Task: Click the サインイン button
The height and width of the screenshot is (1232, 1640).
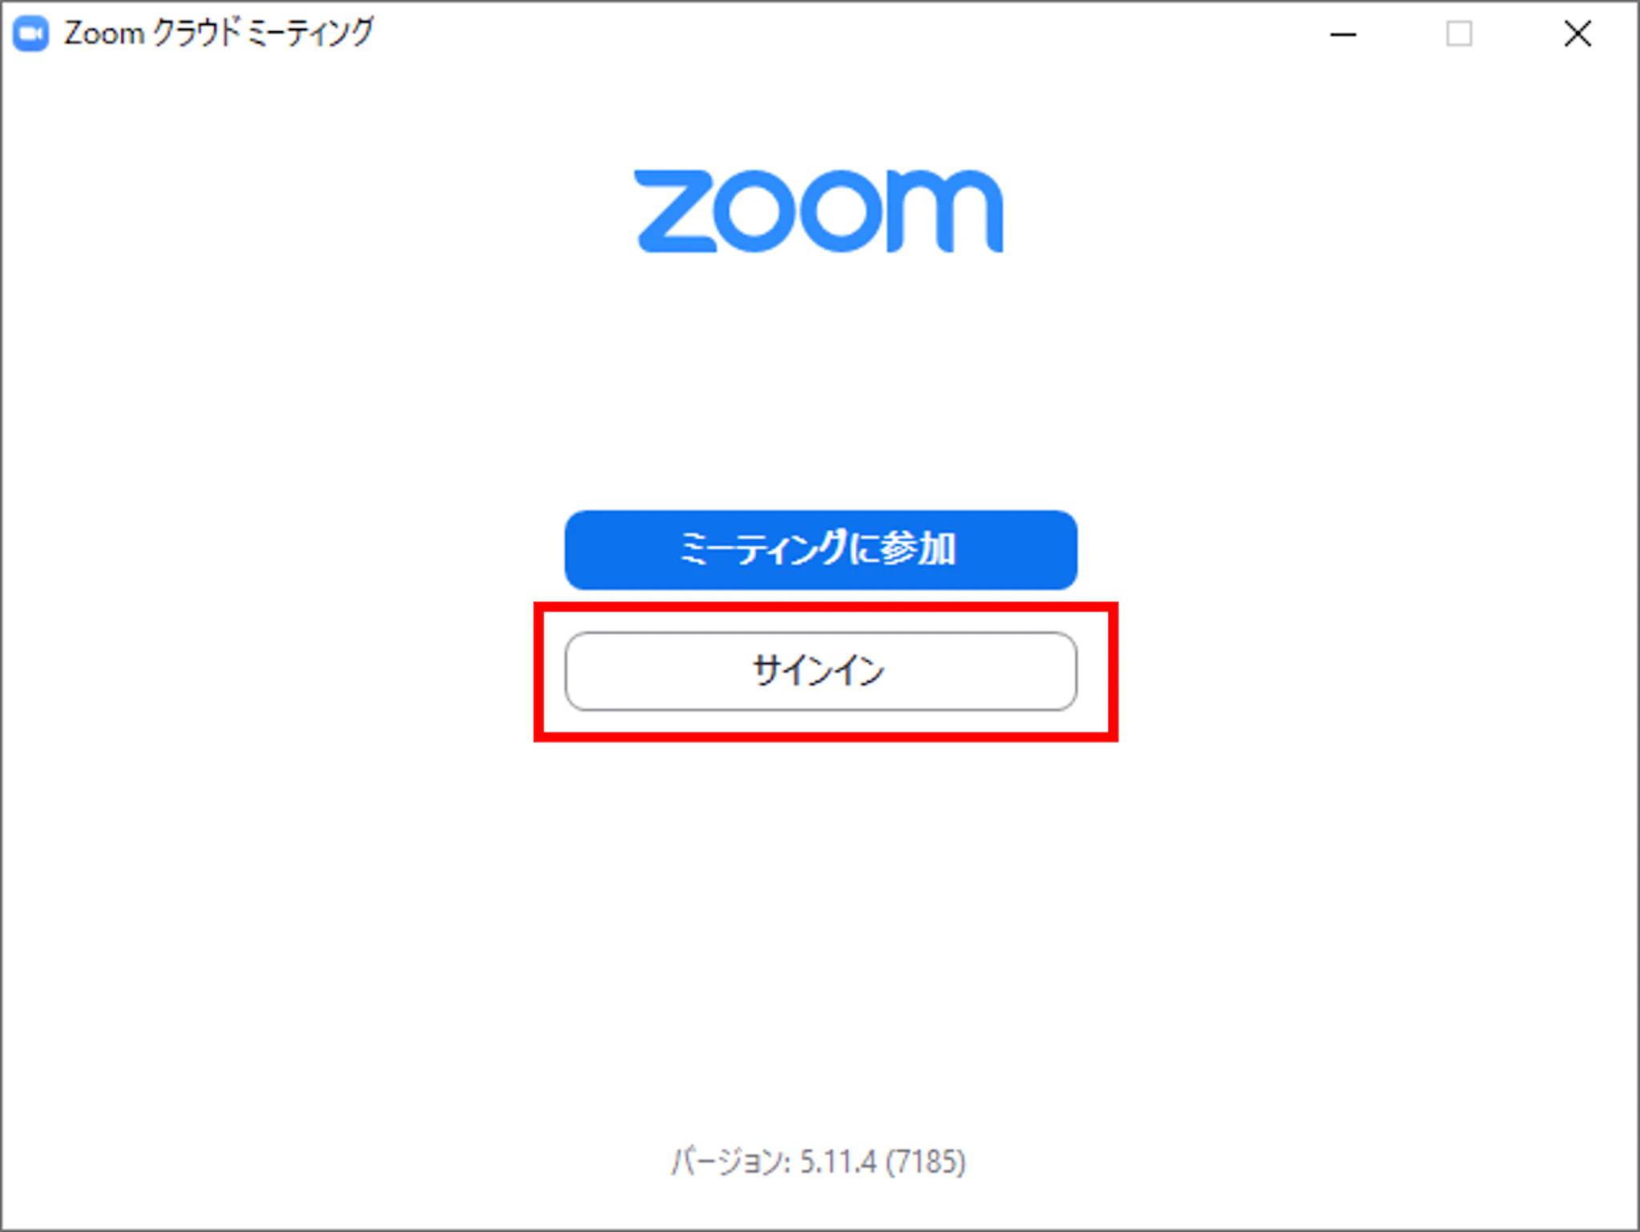Action: click(x=821, y=671)
